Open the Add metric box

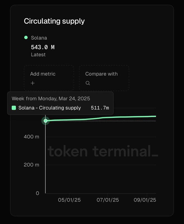(x=49, y=78)
